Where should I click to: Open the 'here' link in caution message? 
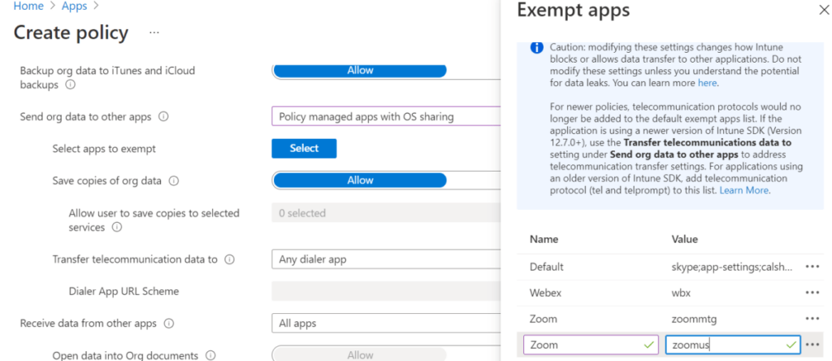click(707, 83)
